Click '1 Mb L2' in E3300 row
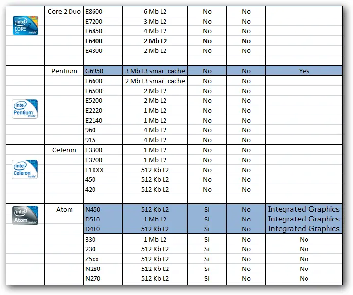The width and height of the screenshot is (353, 295). pos(155,150)
